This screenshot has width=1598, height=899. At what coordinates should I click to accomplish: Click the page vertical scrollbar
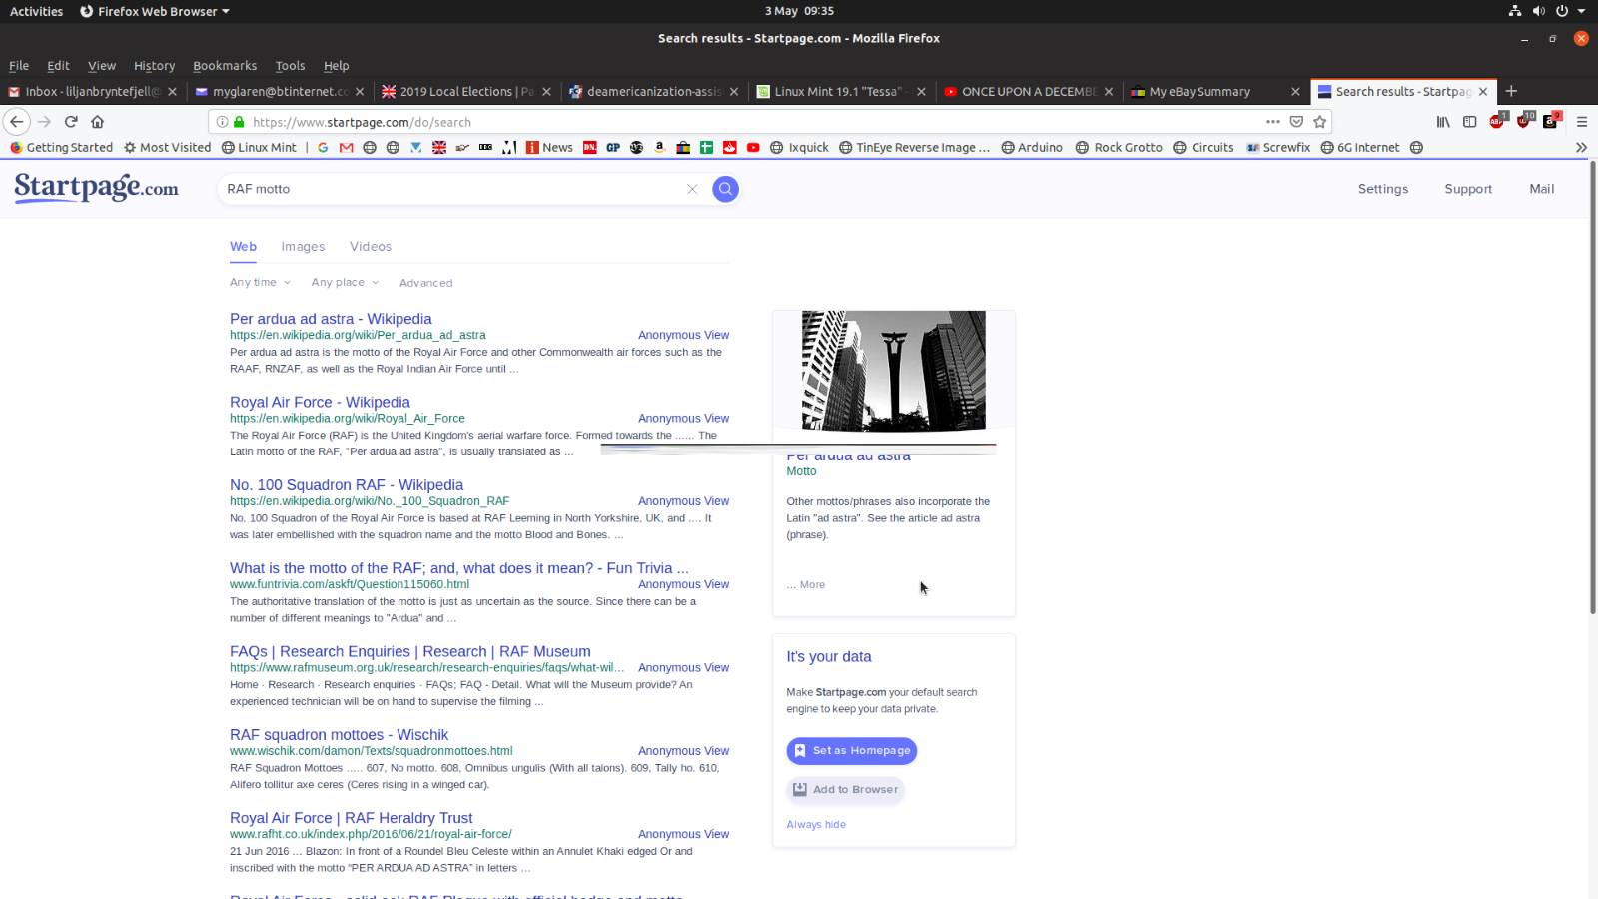click(1592, 390)
